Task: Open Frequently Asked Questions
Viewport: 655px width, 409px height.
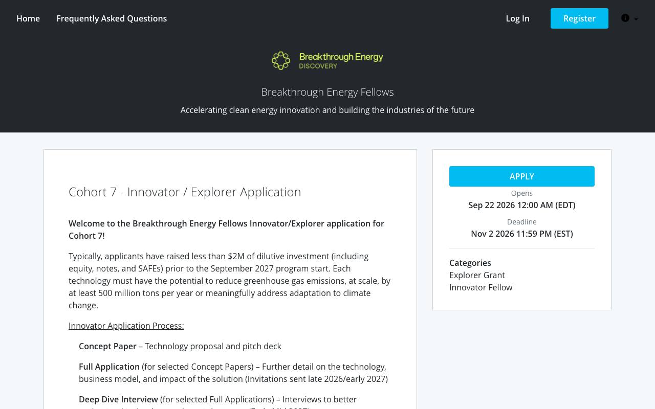Action: 112,18
